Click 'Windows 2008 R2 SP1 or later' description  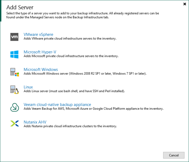(x=85, y=74)
